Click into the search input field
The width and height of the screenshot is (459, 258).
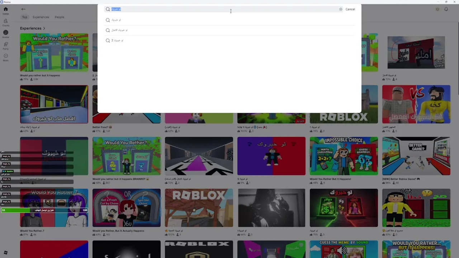(224, 9)
